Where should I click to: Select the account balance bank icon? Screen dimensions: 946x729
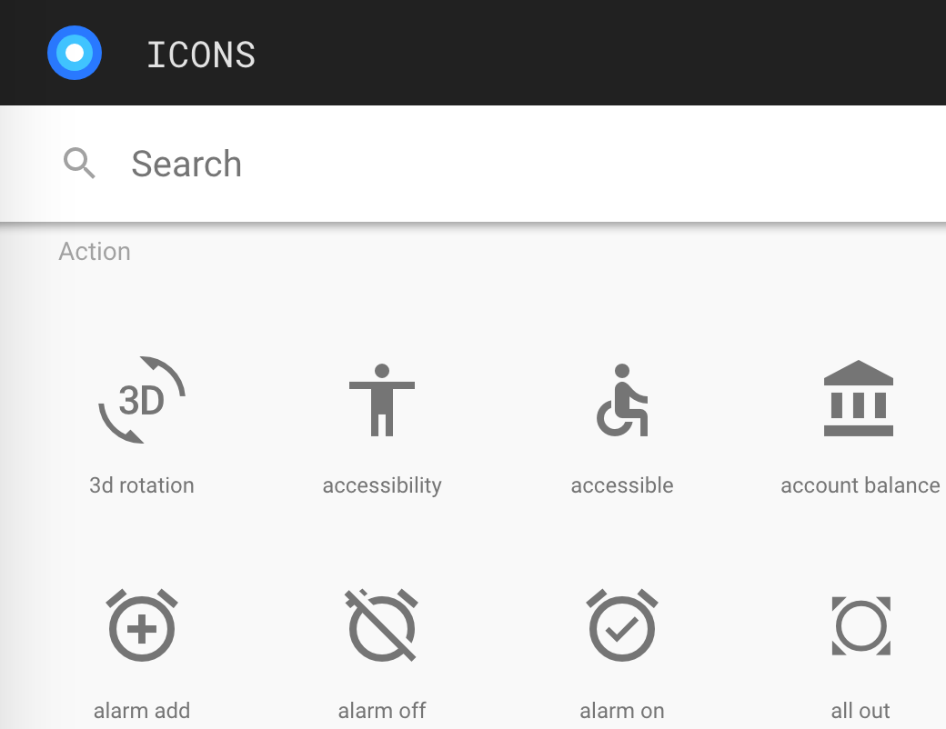(859, 398)
